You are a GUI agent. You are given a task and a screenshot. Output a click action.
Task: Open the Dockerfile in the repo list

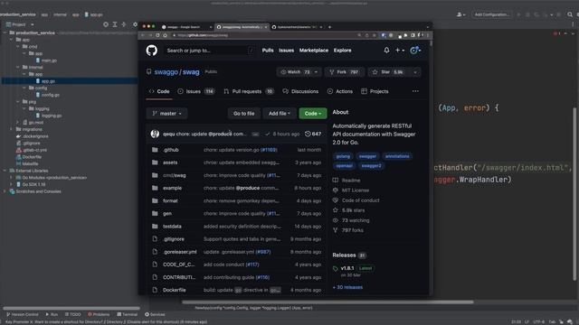174,290
